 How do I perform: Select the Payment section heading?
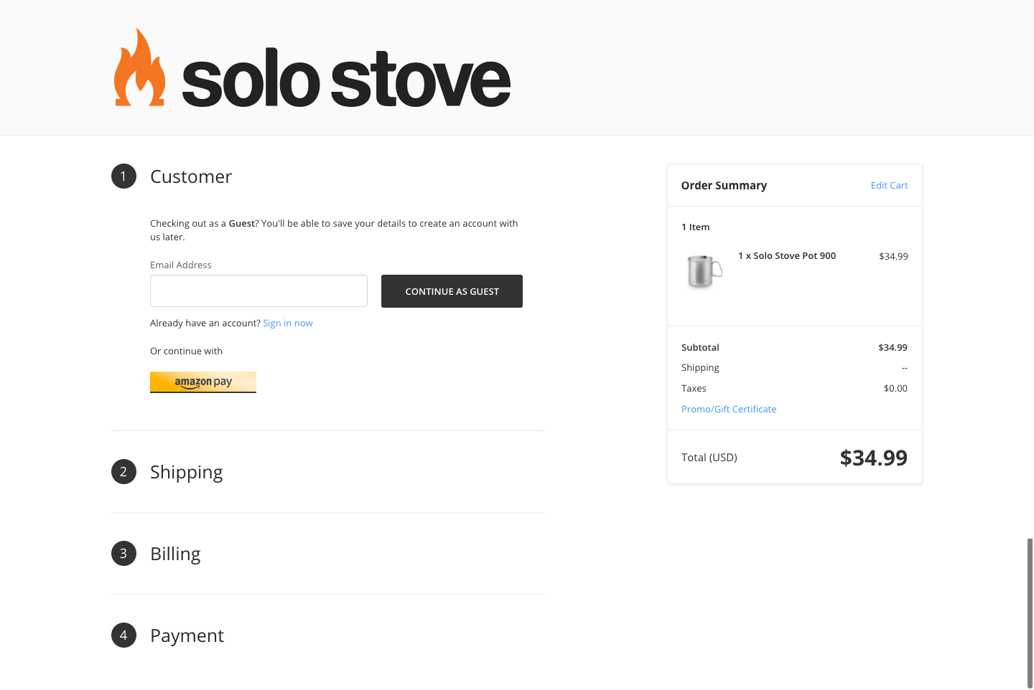pos(187,635)
